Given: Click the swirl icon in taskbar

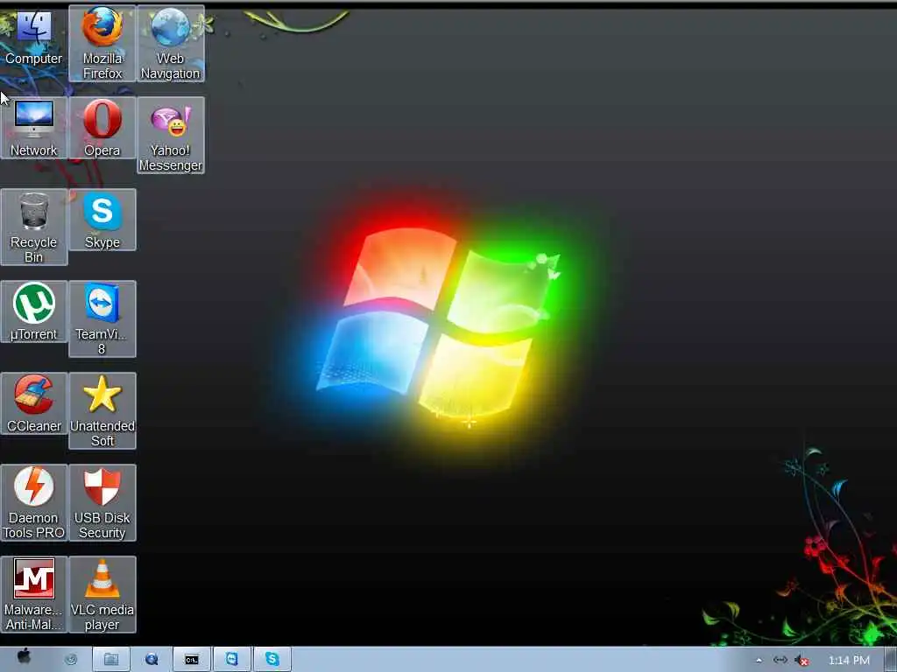Looking at the screenshot, I should click(71, 660).
